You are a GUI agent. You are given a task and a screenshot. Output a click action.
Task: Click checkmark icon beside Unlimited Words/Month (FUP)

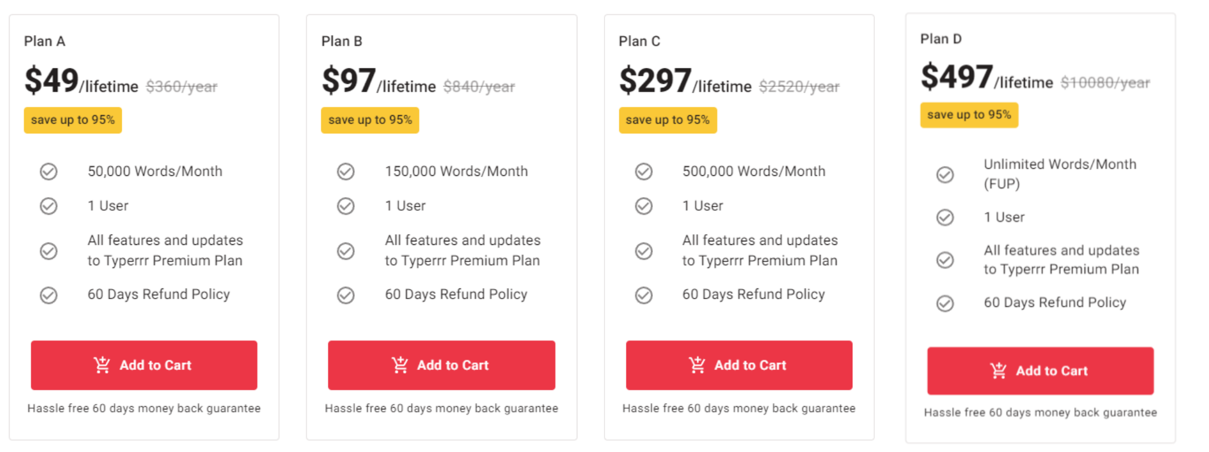pyautogui.click(x=945, y=175)
